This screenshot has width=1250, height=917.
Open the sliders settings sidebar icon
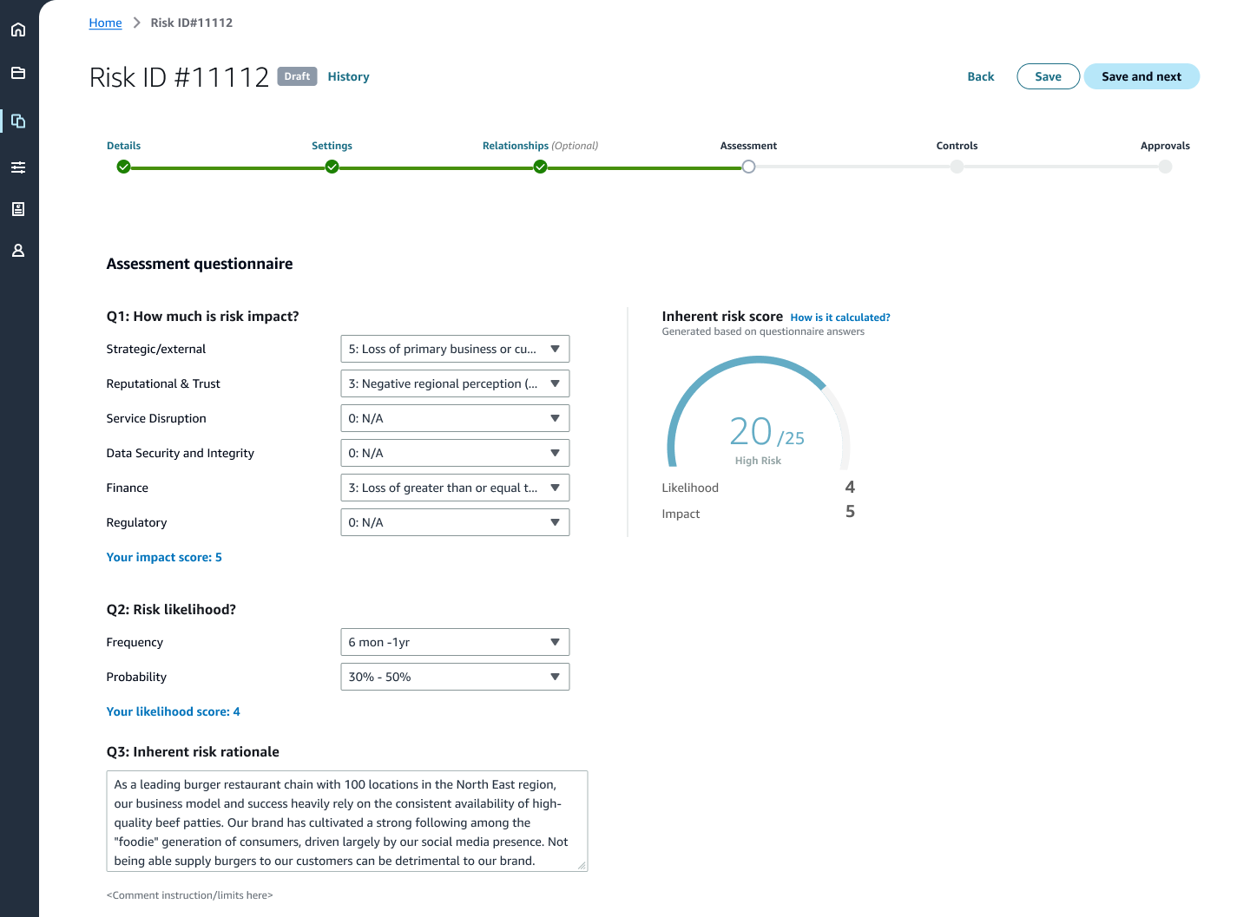tap(18, 167)
